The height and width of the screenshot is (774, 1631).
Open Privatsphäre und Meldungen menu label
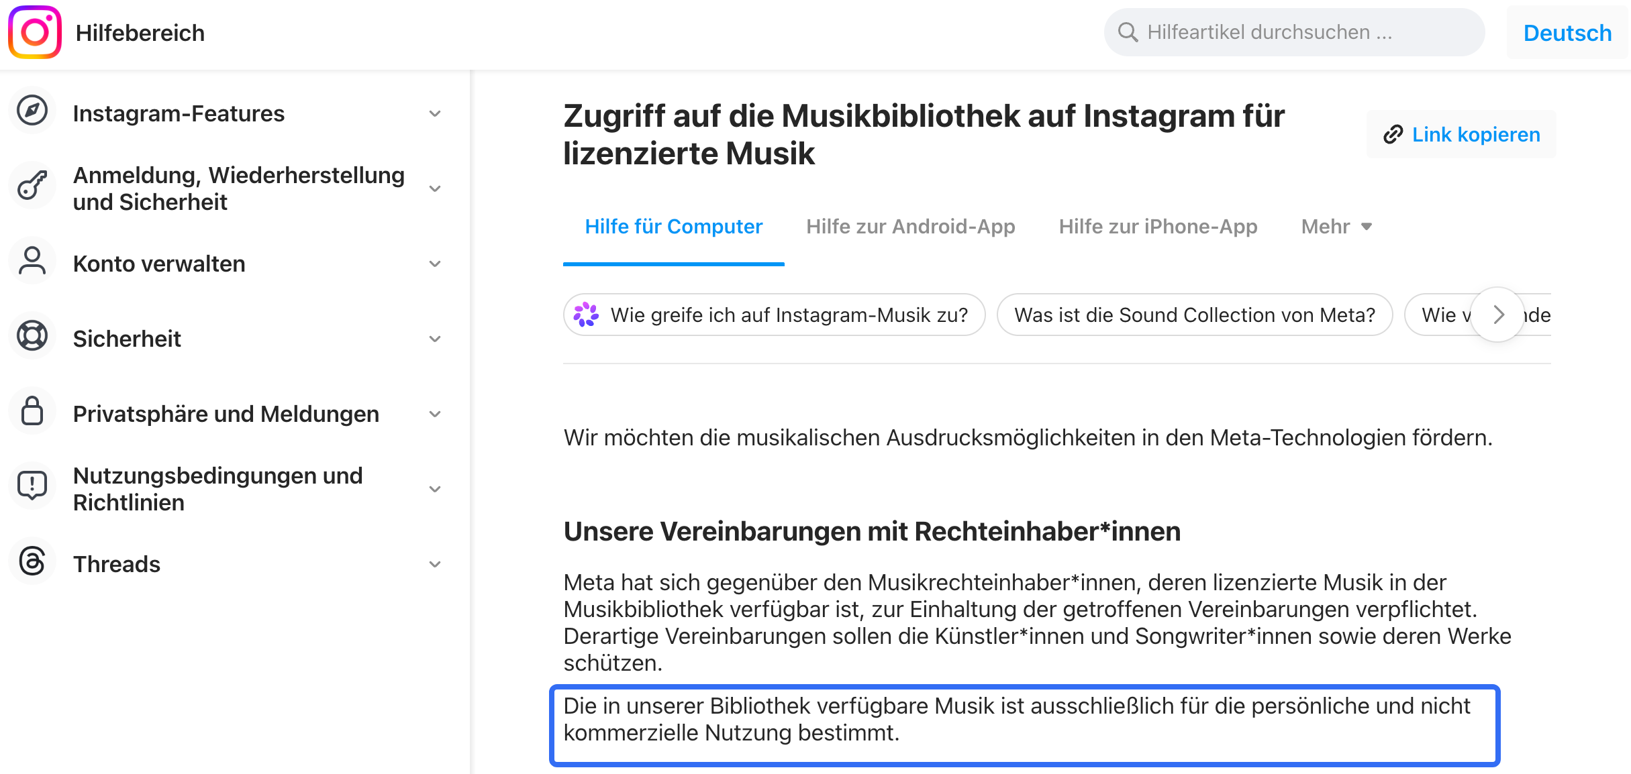pos(226,414)
